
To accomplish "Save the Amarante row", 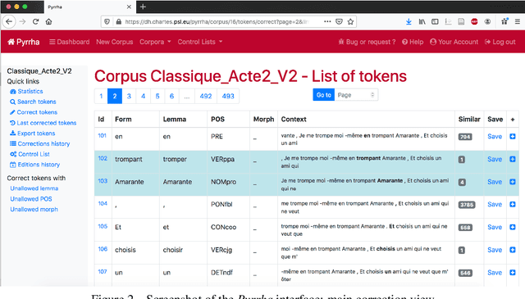I will coord(495,182).
